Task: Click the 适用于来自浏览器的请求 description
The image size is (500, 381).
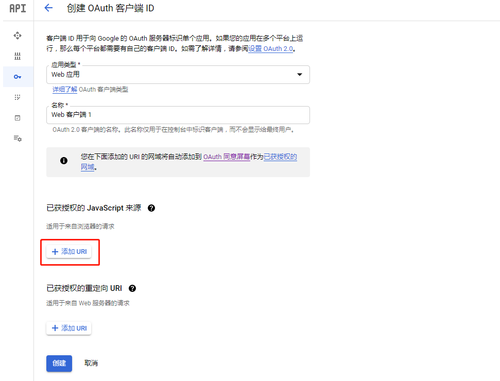Action: (x=80, y=227)
